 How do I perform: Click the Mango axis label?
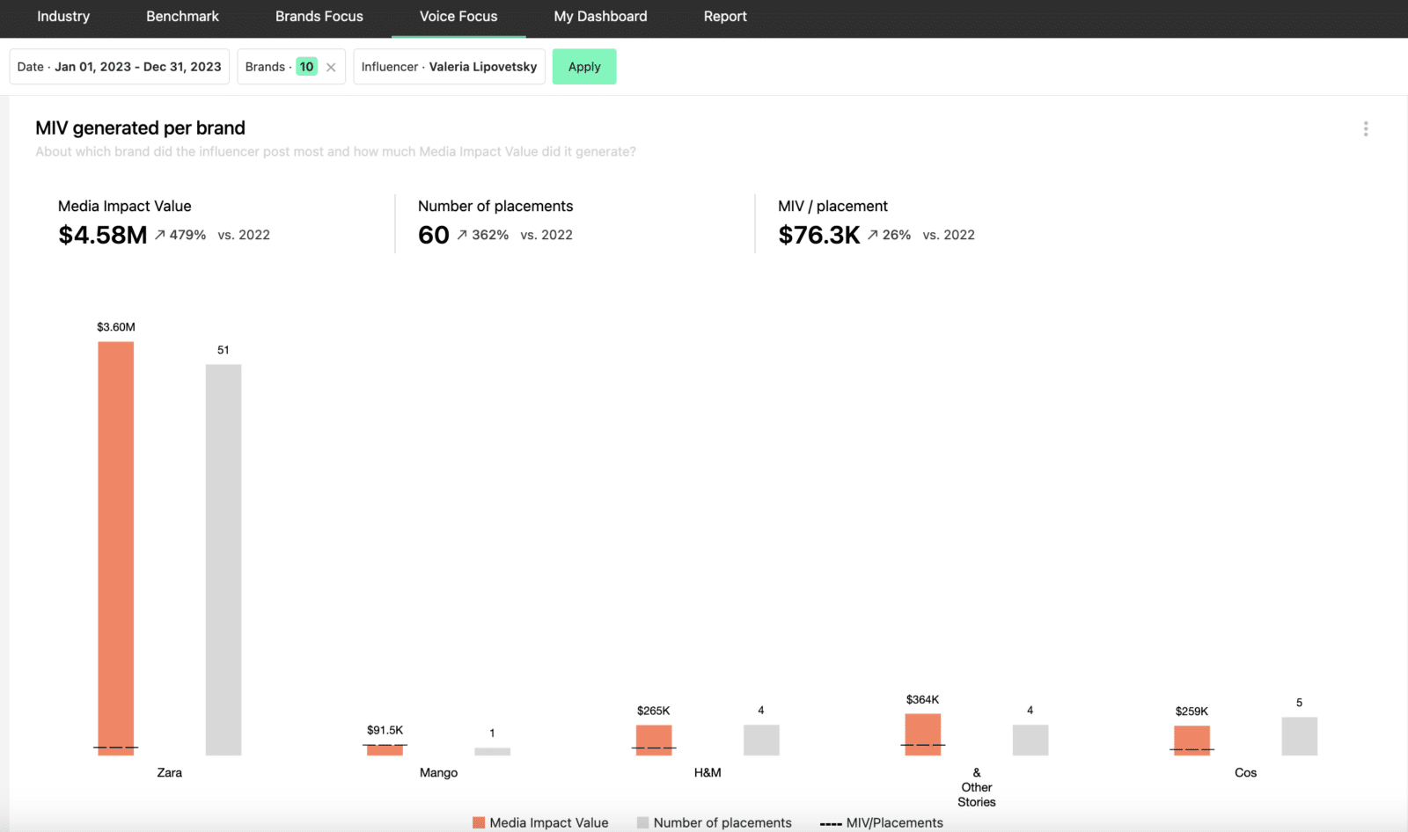(x=438, y=773)
